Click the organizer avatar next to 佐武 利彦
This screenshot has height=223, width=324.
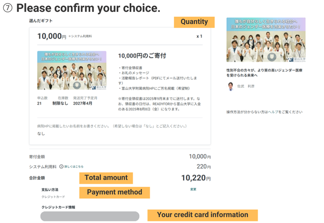pos(231,85)
